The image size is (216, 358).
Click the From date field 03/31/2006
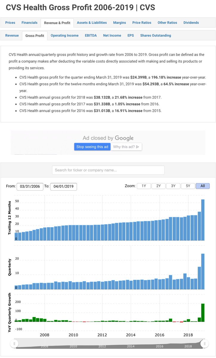[x=30, y=187]
